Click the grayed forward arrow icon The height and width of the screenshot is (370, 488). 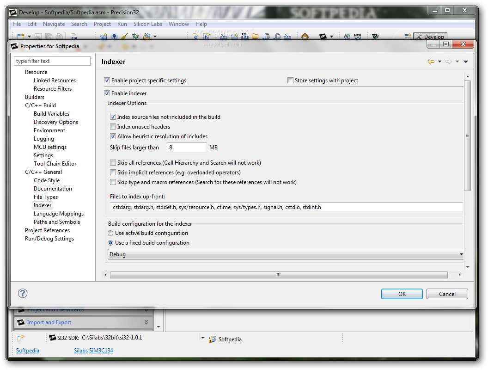click(x=448, y=62)
